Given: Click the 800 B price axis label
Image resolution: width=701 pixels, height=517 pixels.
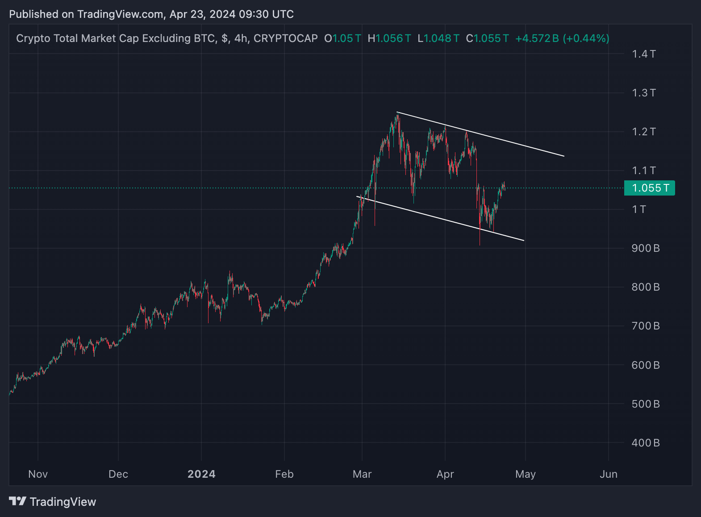Looking at the screenshot, I should (646, 287).
